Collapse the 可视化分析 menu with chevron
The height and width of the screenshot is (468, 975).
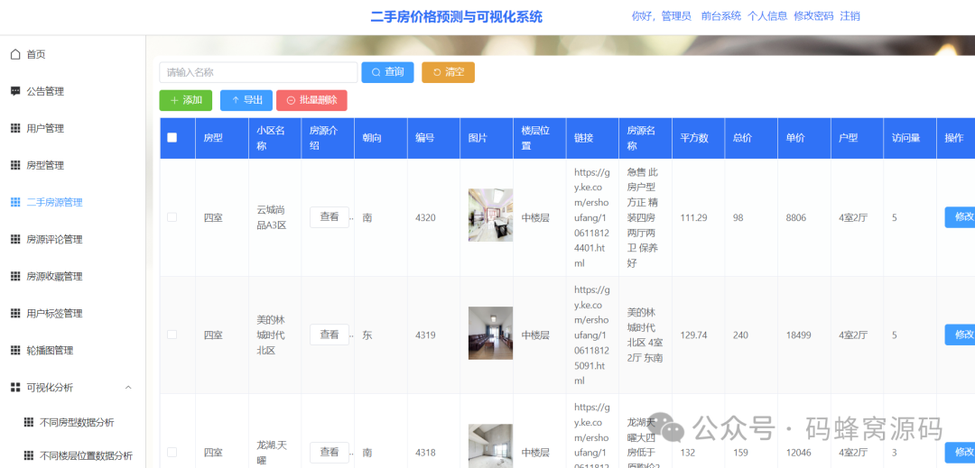click(x=128, y=388)
